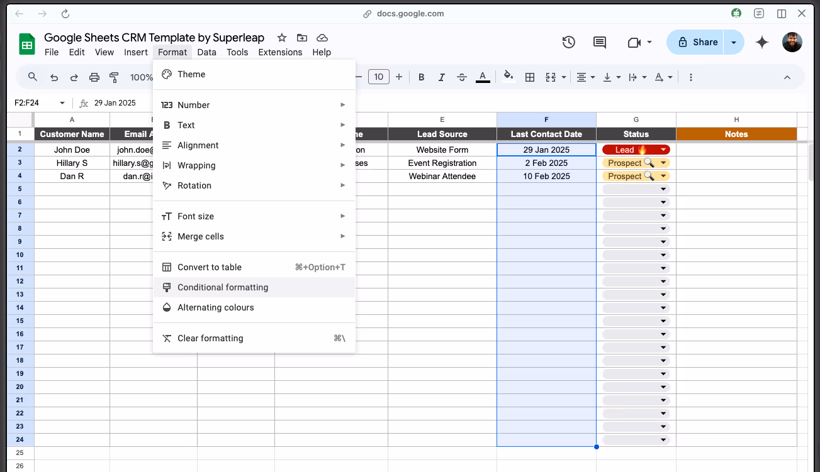The width and height of the screenshot is (820, 472).
Task: Redo the last action
Action: [74, 77]
